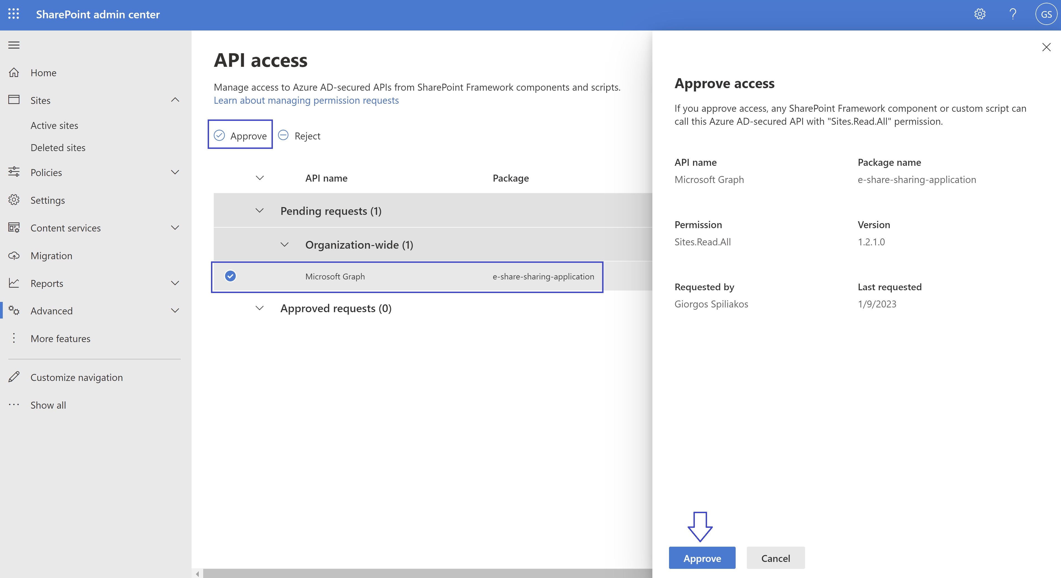Open Active sites page
Screen dimensions: 1061x578
click(54, 126)
